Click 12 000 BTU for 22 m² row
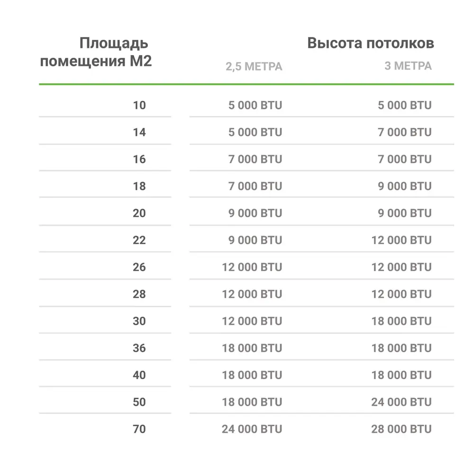Screen dimensions: 474x474 pyautogui.click(x=401, y=240)
